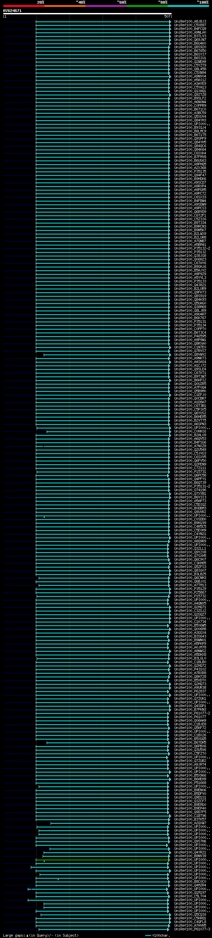Open hit UniRef100_A8JBJ3
The width and height of the screenshot is (212, 938).
point(190,22)
